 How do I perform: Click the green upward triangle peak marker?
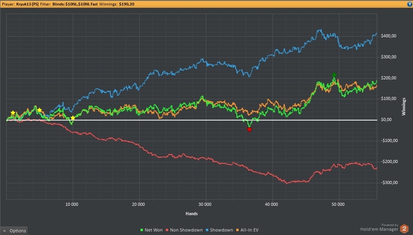pyautogui.click(x=335, y=75)
